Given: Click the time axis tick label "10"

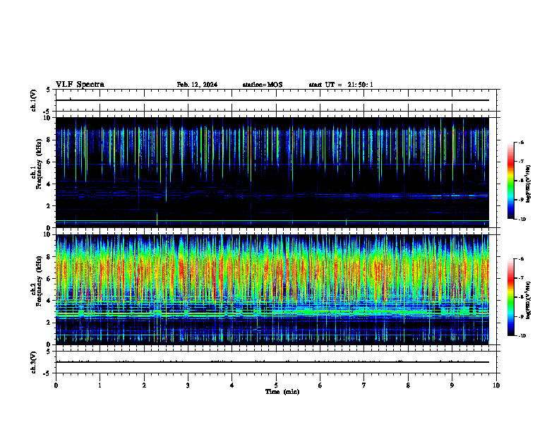Looking at the screenshot, I should tap(496, 385).
